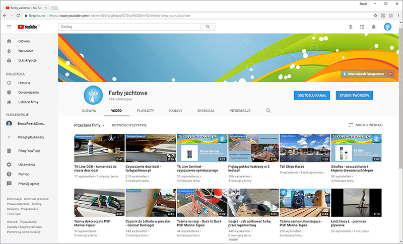
Task: Open Czyścik do żelkotu video thumbnail
Action: coord(151,203)
